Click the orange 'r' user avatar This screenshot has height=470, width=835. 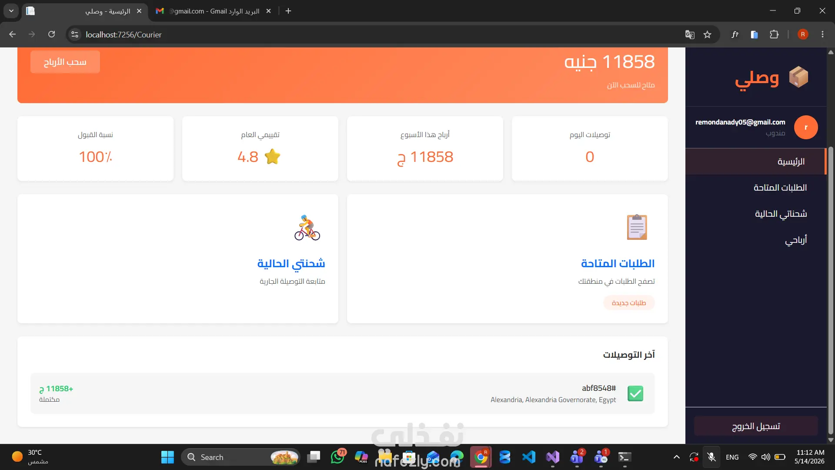coord(806,127)
